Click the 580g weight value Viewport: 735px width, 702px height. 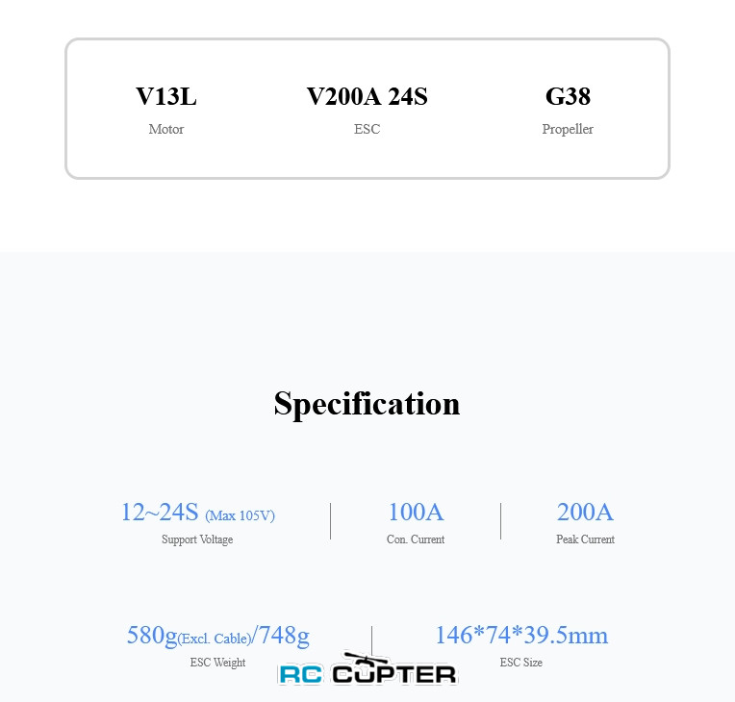[x=151, y=636]
